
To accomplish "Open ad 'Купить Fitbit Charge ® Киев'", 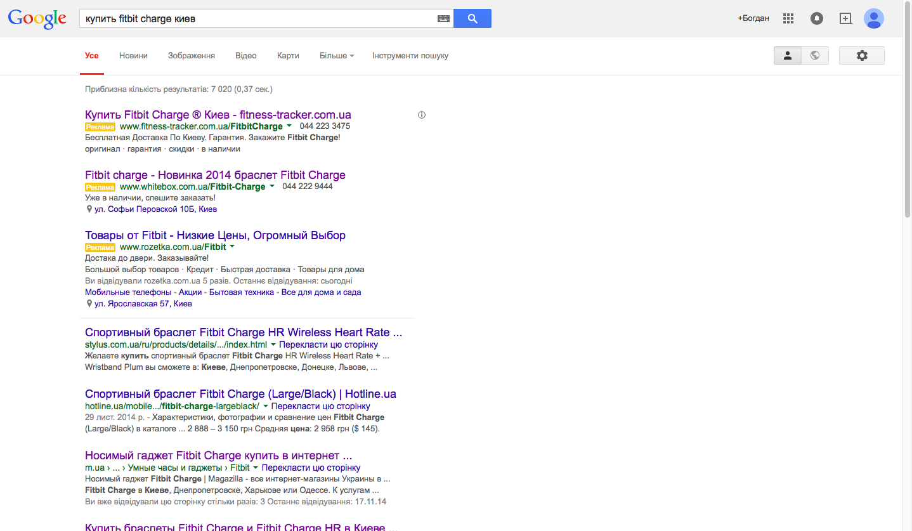I will click(218, 115).
